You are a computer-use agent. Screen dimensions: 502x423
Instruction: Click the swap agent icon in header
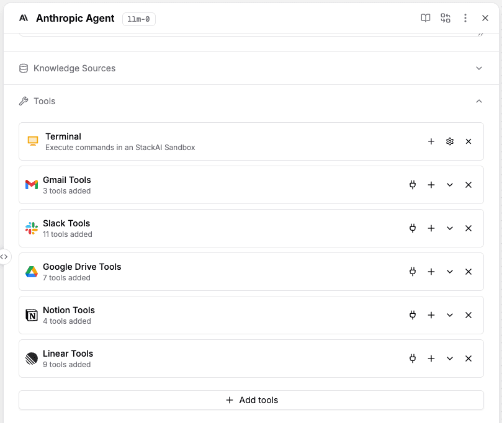pyautogui.click(x=446, y=18)
